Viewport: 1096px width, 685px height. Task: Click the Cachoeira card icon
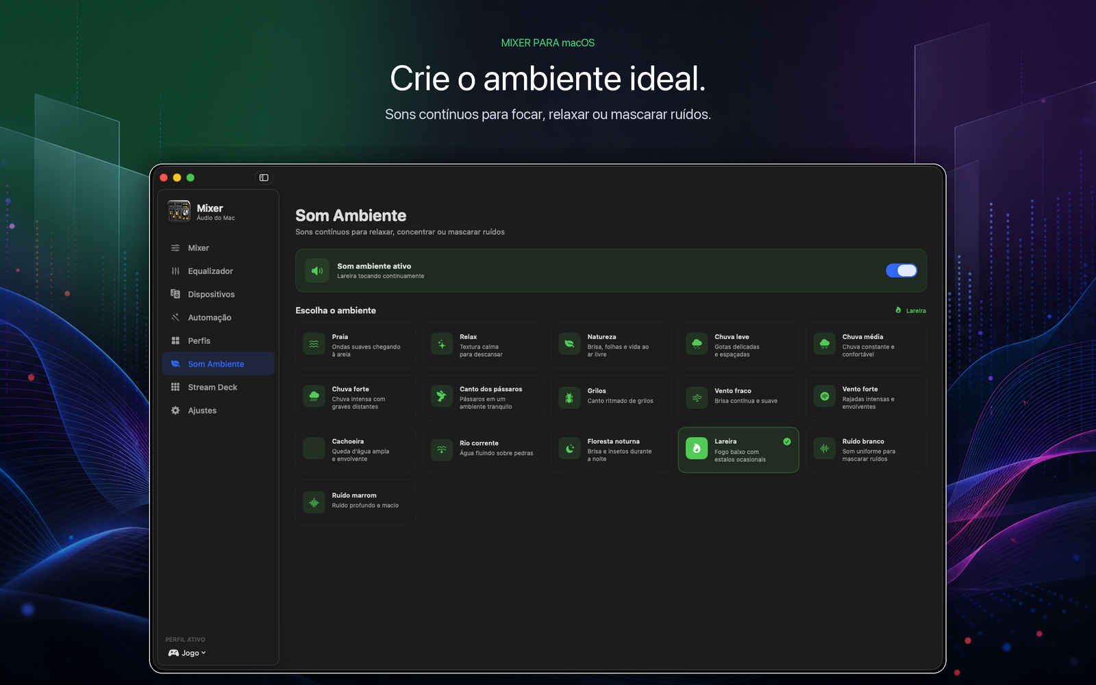[314, 449]
